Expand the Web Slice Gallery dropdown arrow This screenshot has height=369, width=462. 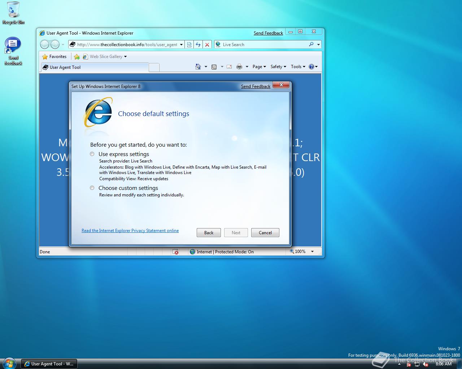coord(126,57)
